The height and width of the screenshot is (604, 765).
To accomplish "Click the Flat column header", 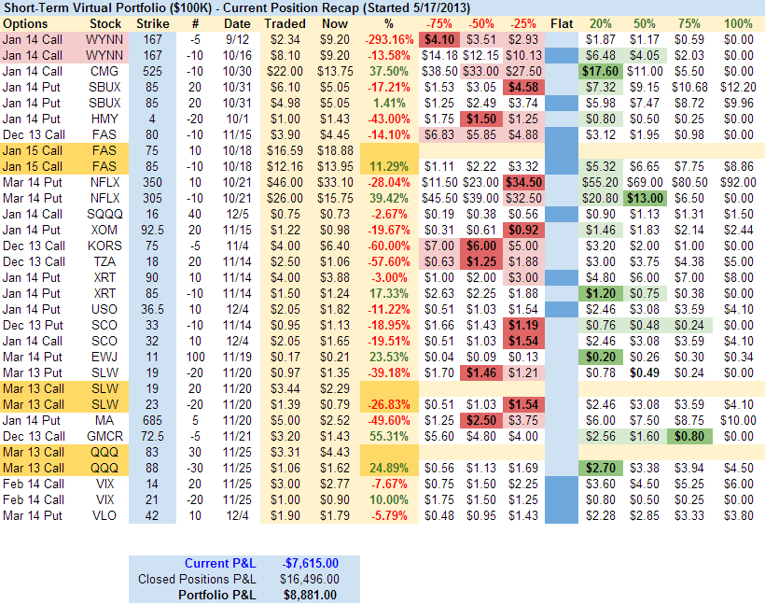I will 562,23.
